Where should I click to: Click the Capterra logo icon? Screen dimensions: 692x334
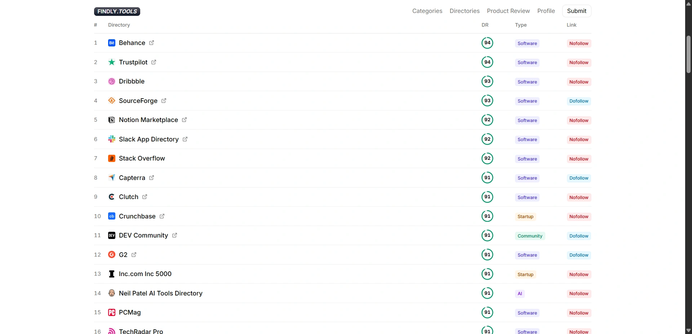click(112, 178)
